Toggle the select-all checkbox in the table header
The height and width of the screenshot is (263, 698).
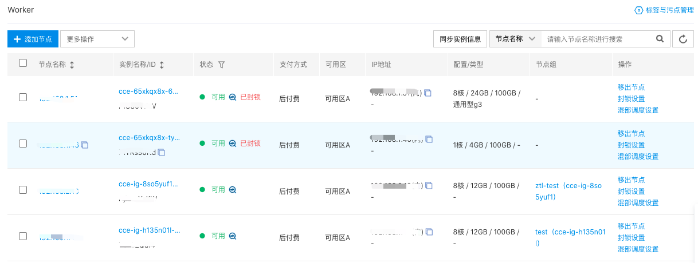tap(23, 63)
